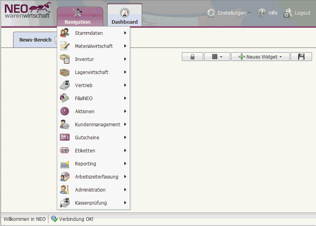Click the Kassenprüfung register-magnifier icon

tap(65, 203)
